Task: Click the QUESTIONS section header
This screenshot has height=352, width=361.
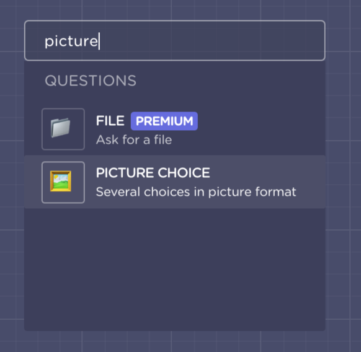Action: [x=91, y=81]
